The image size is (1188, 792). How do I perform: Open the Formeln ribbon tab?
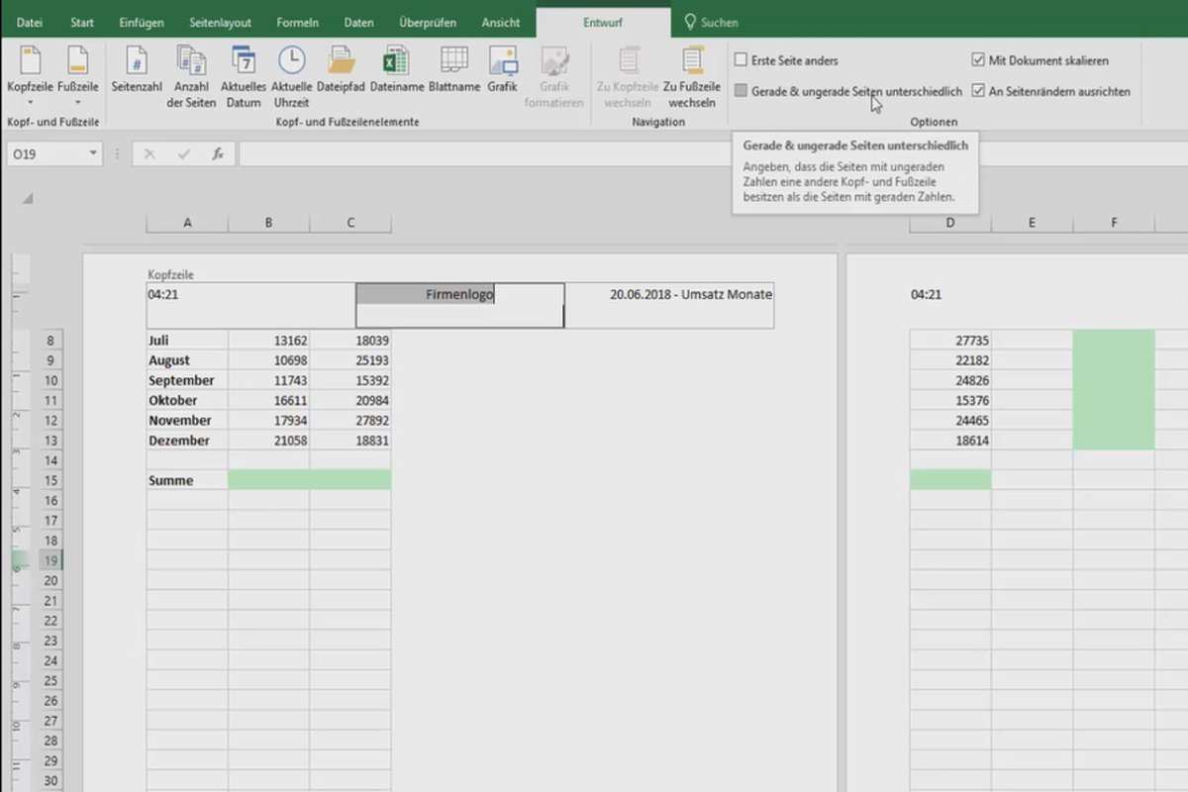296,21
